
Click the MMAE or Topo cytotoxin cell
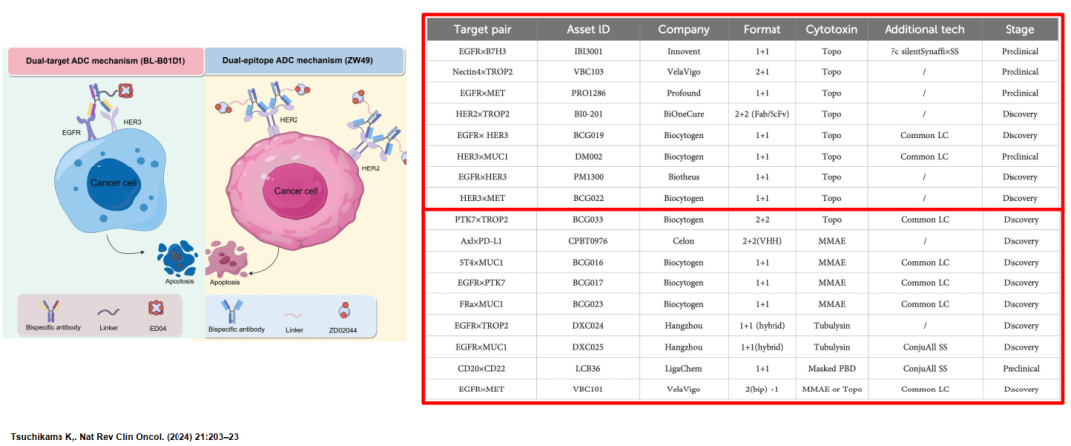(831, 389)
